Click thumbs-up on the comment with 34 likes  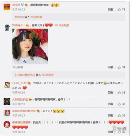[x=119, y=67]
